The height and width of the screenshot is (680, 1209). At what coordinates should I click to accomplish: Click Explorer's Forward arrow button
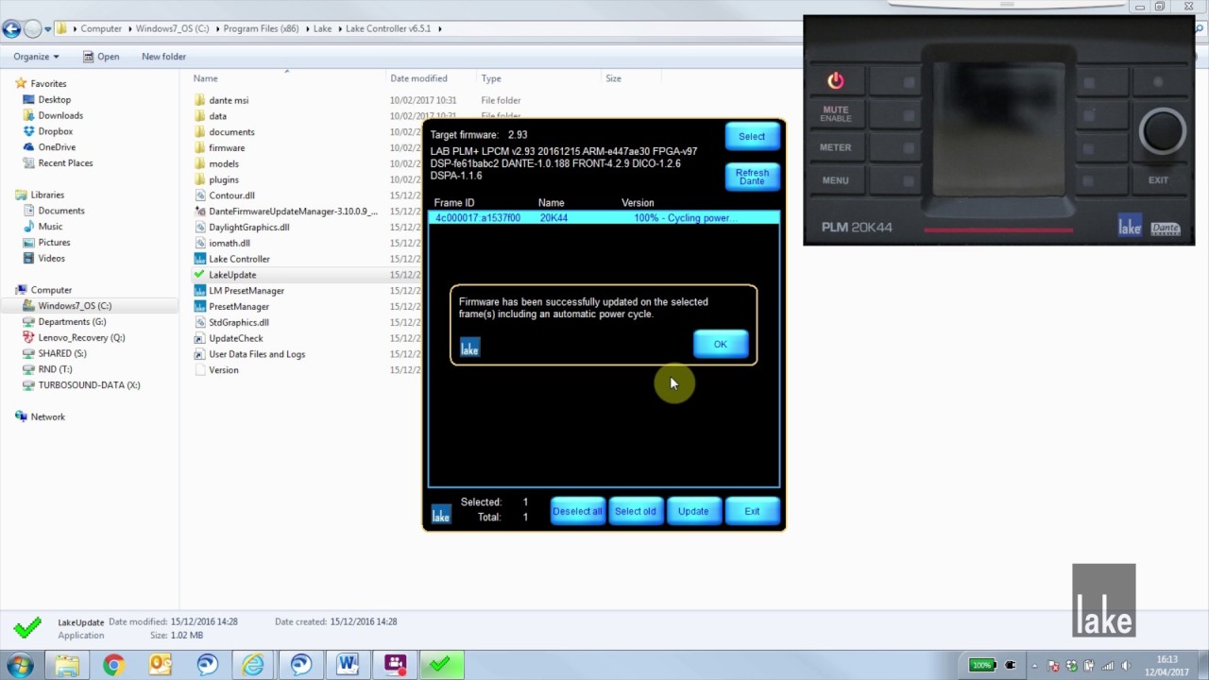click(33, 28)
